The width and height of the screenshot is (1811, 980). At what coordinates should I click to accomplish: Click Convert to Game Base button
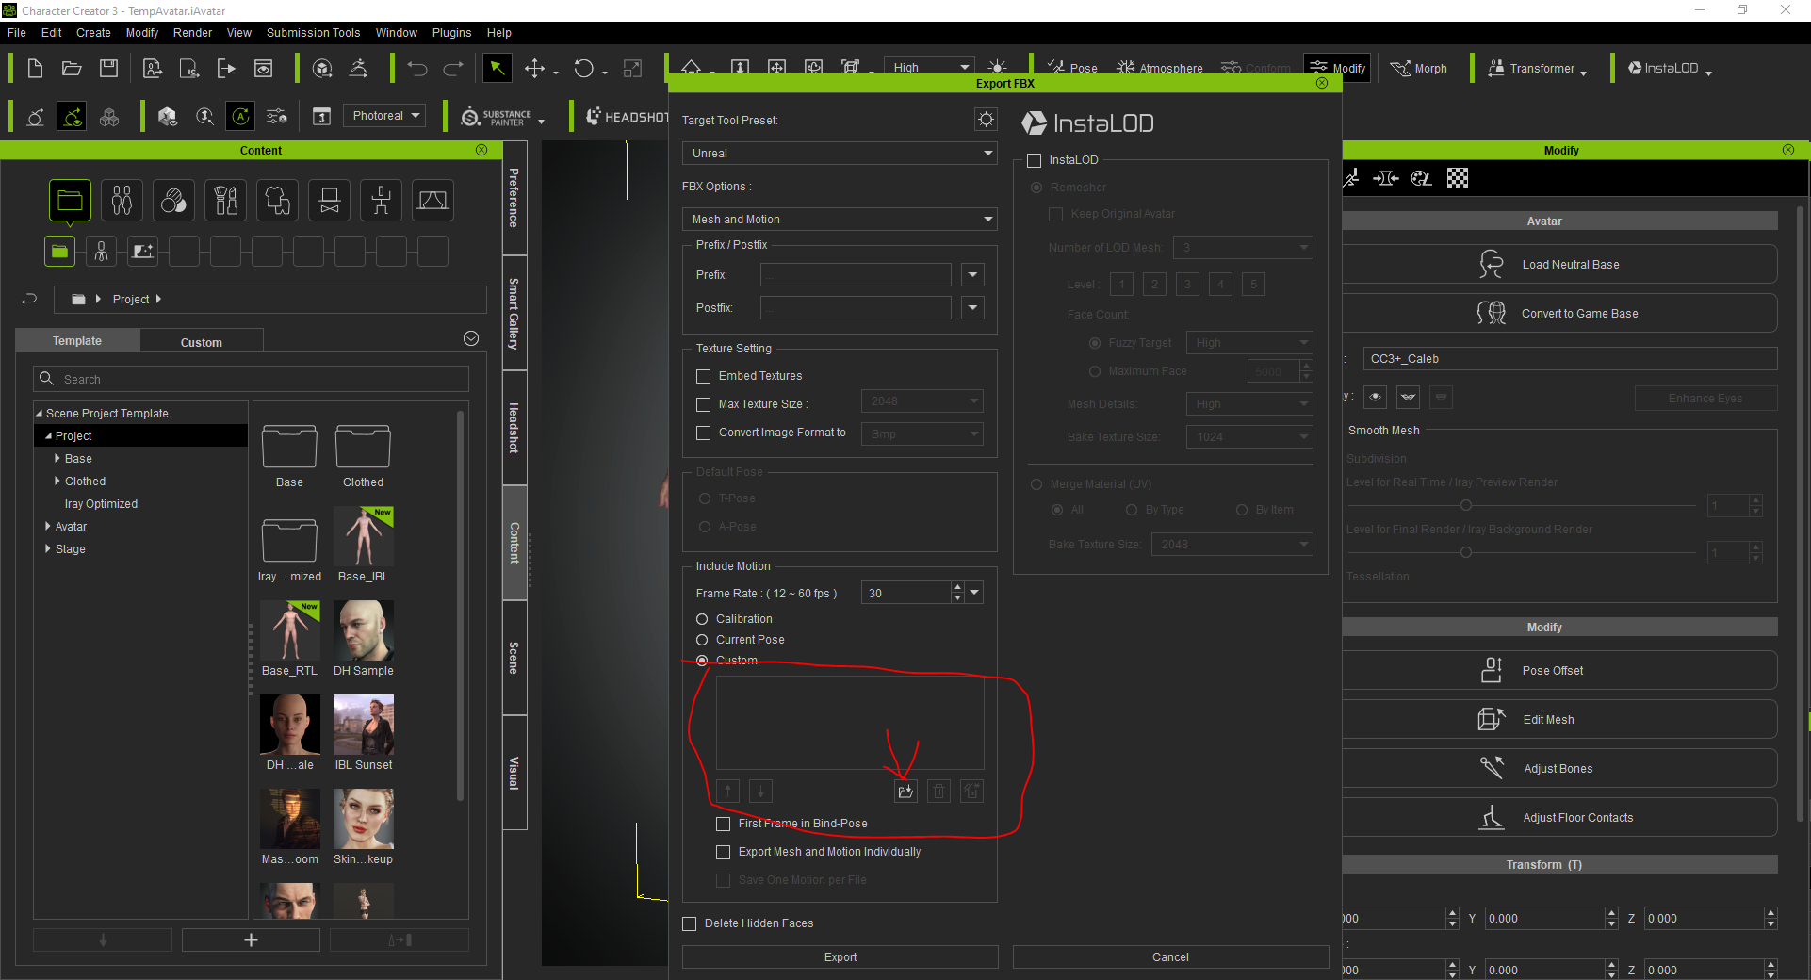click(1560, 314)
